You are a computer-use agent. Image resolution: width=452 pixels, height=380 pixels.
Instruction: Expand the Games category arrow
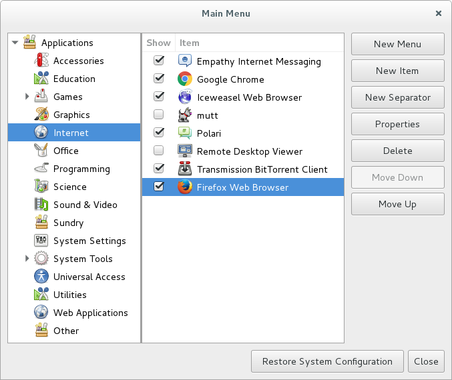[x=27, y=97]
